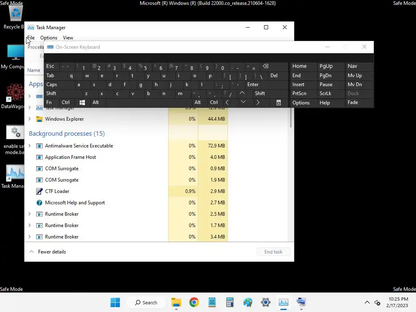This screenshot has width=416, height=312.
Task: Click the Enter key on On-Screen Keyboard
Action: coord(266,84)
